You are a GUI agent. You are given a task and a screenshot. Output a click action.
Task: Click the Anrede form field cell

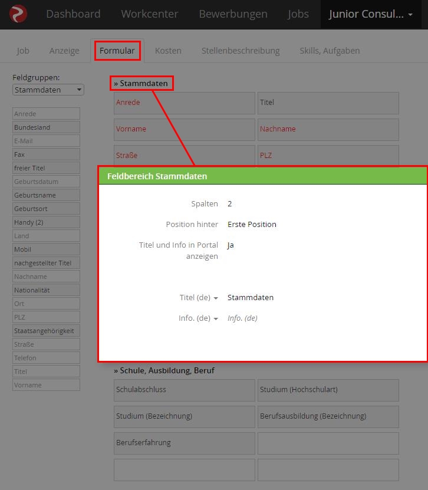[x=185, y=103]
